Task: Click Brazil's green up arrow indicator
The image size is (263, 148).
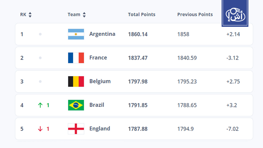Action: pos(40,105)
